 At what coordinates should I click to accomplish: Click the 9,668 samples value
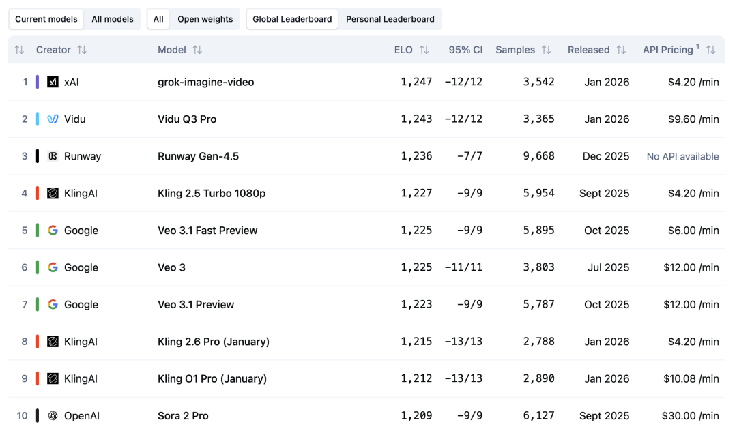(538, 156)
